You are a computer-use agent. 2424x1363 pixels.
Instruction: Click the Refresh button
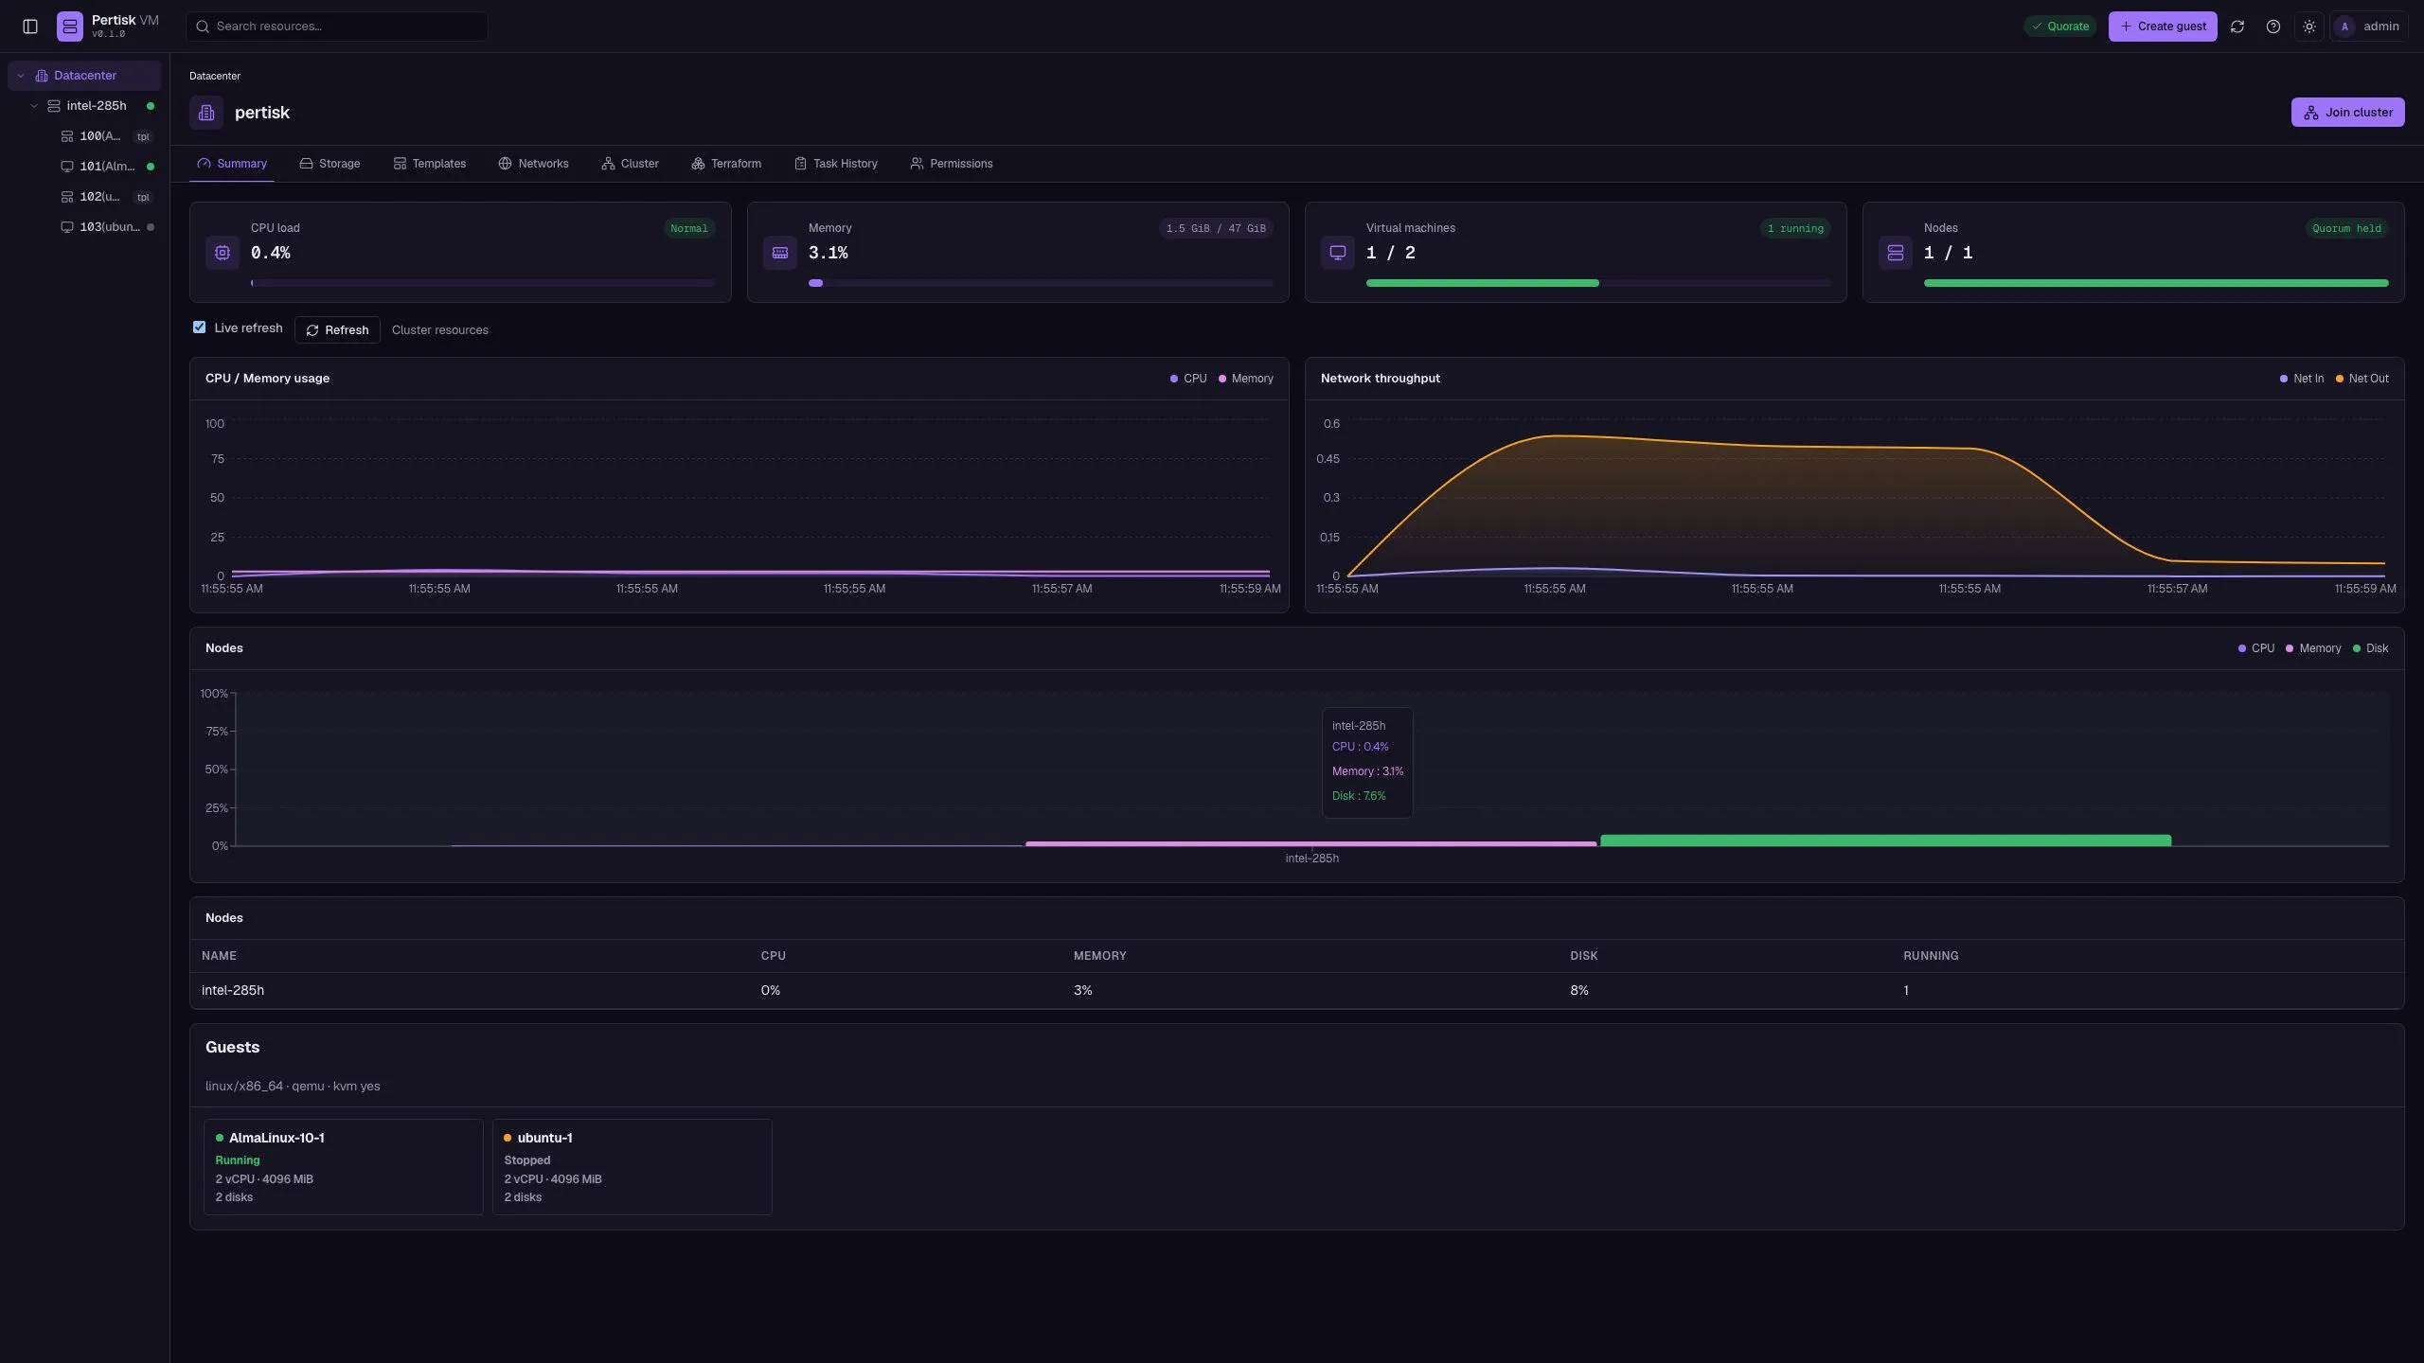coord(337,329)
